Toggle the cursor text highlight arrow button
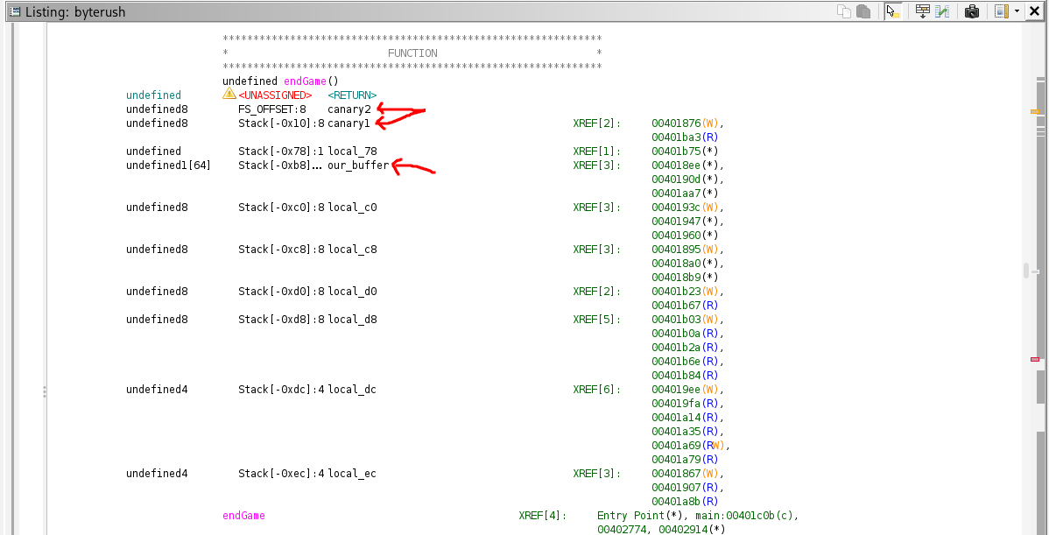The width and height of the screenshot is (1049, 535). pos(891,11)
